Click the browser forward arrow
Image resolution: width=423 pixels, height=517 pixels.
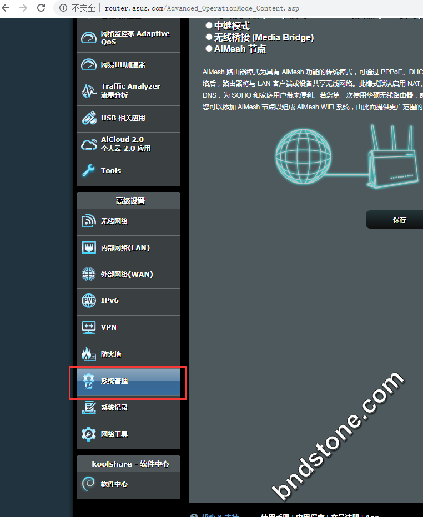(23, 8)
